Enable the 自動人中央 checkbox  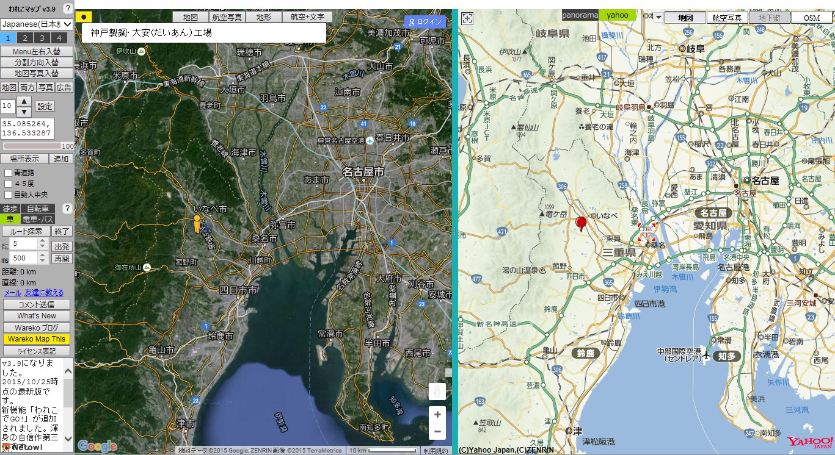click(9, 195)
